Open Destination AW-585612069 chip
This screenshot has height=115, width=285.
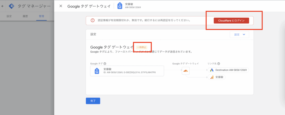coord(228,70)
